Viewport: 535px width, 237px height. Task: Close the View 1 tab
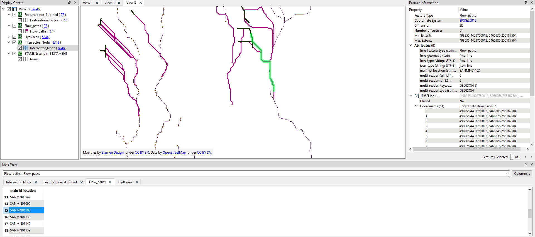[x=97, y=3]
